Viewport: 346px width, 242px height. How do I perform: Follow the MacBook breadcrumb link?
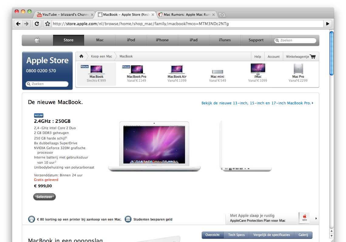pos(126,56)
